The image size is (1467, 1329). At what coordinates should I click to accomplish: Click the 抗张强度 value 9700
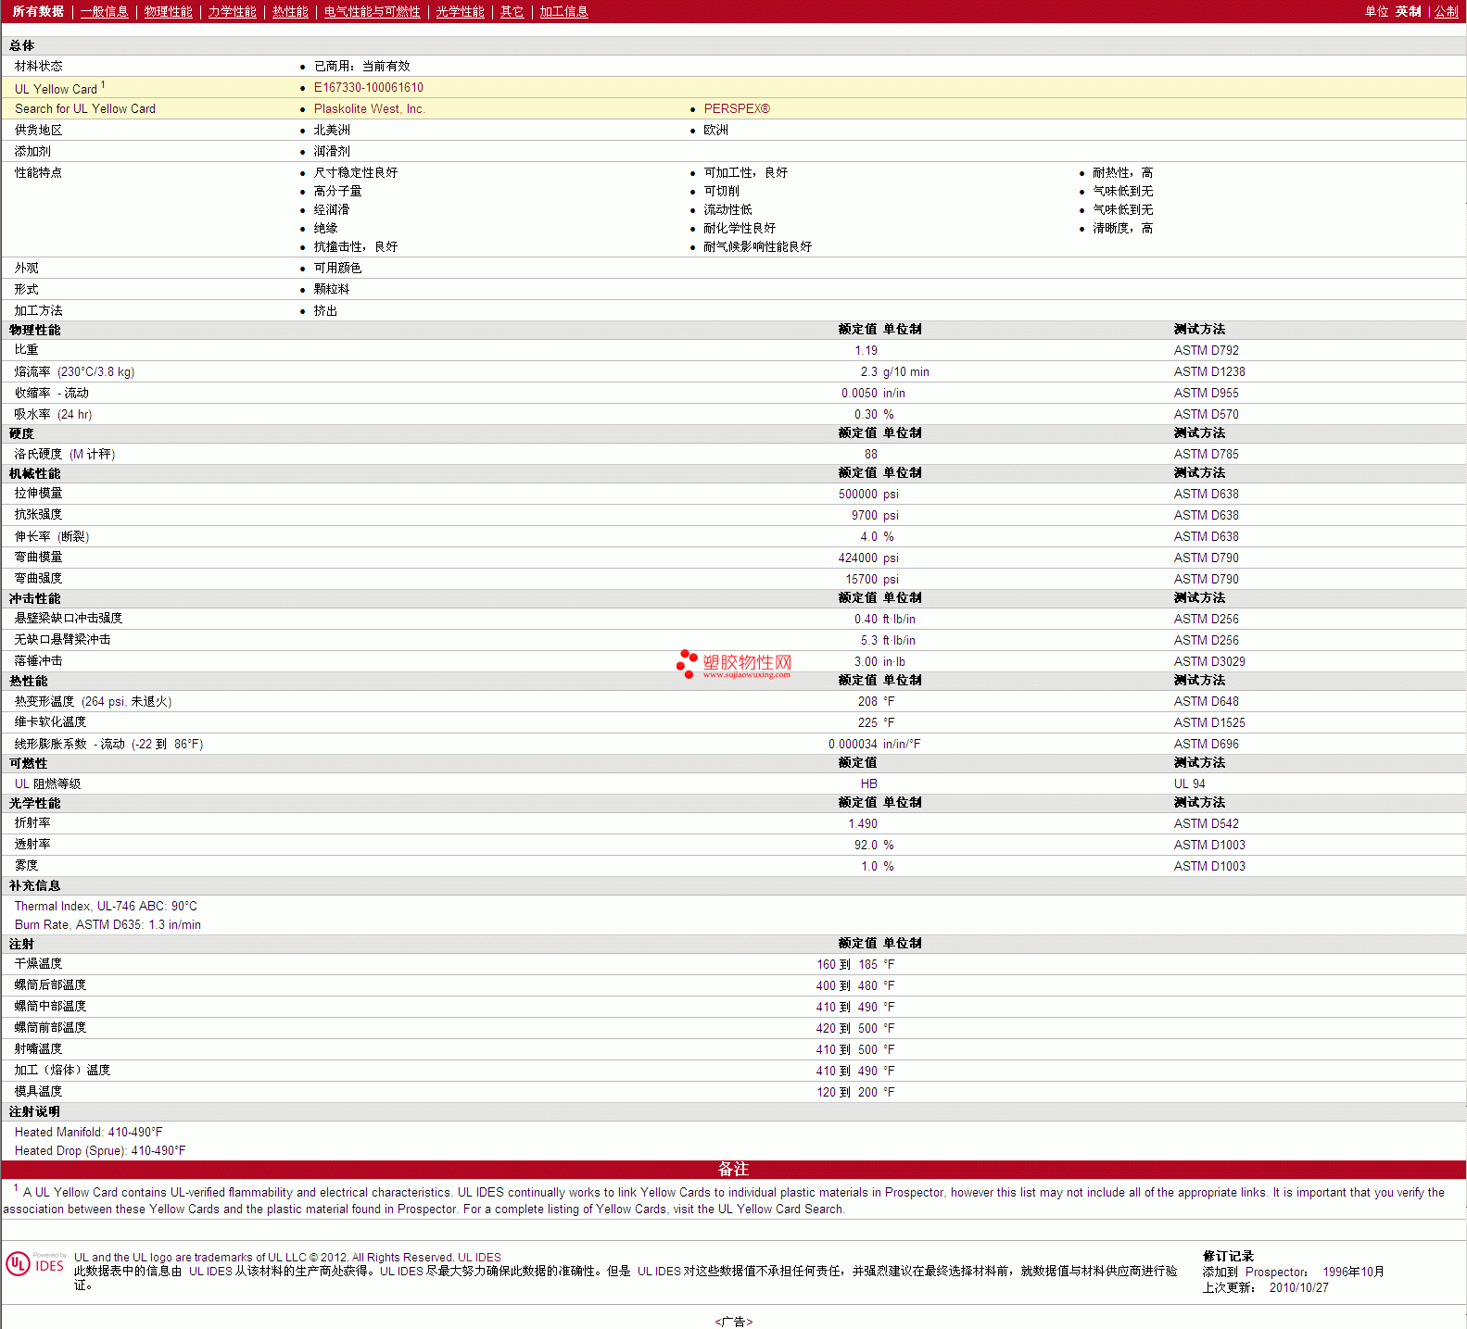click(864, 515)
